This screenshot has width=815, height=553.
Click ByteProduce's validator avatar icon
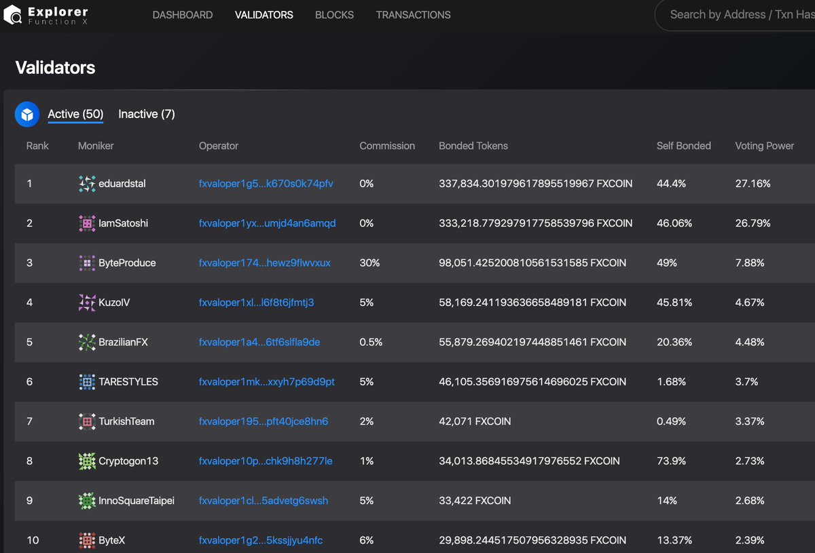point(87,263)
